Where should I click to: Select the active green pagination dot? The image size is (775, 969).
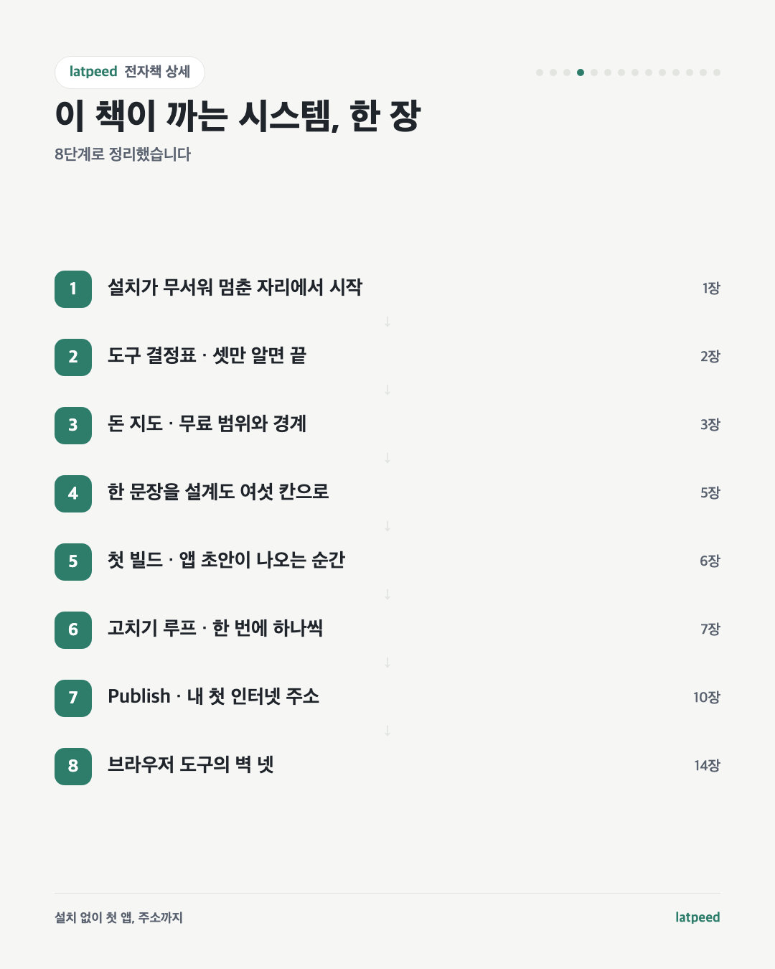click(581, 72)
